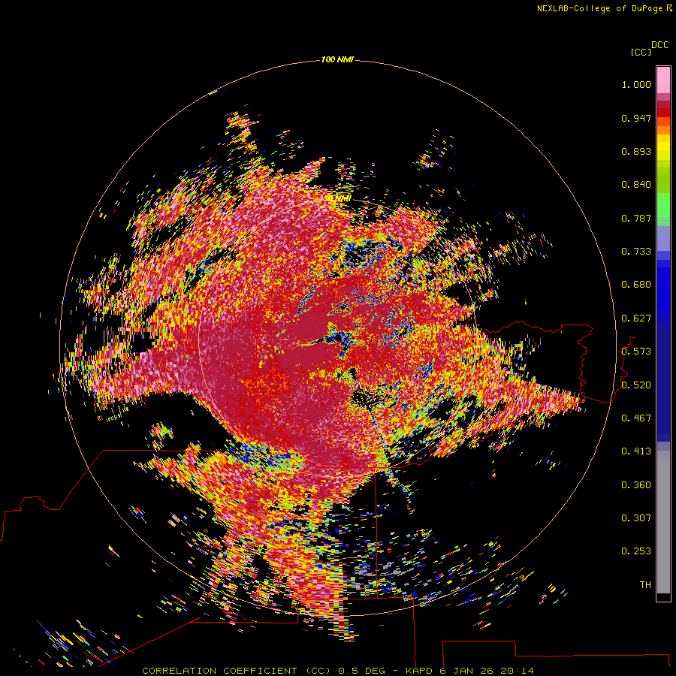Click the 0.360 scale value
Screen dimensions: 676x676
tap(636, 485)
